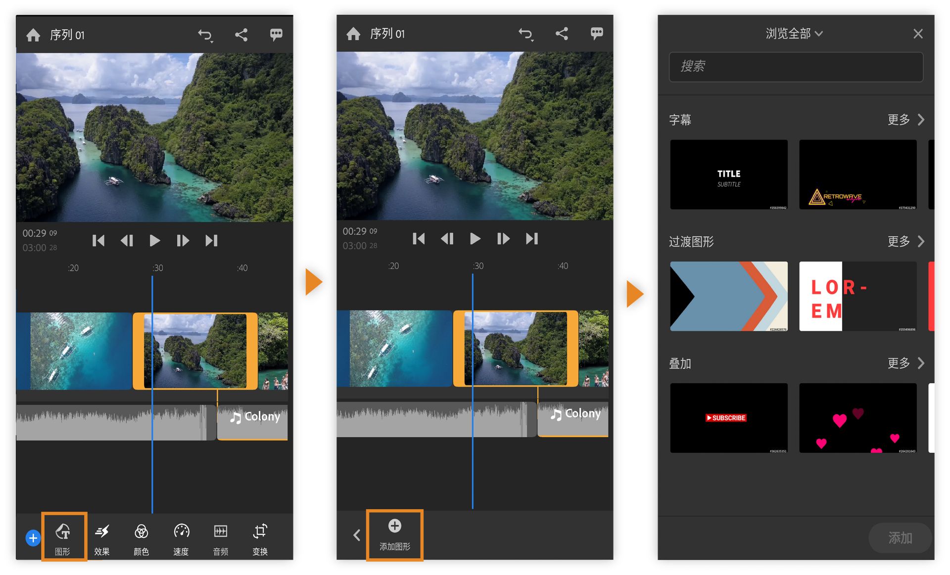Click the 搜索 search field
The height and width of the screenshot is (575, 950).
[796, 67]
